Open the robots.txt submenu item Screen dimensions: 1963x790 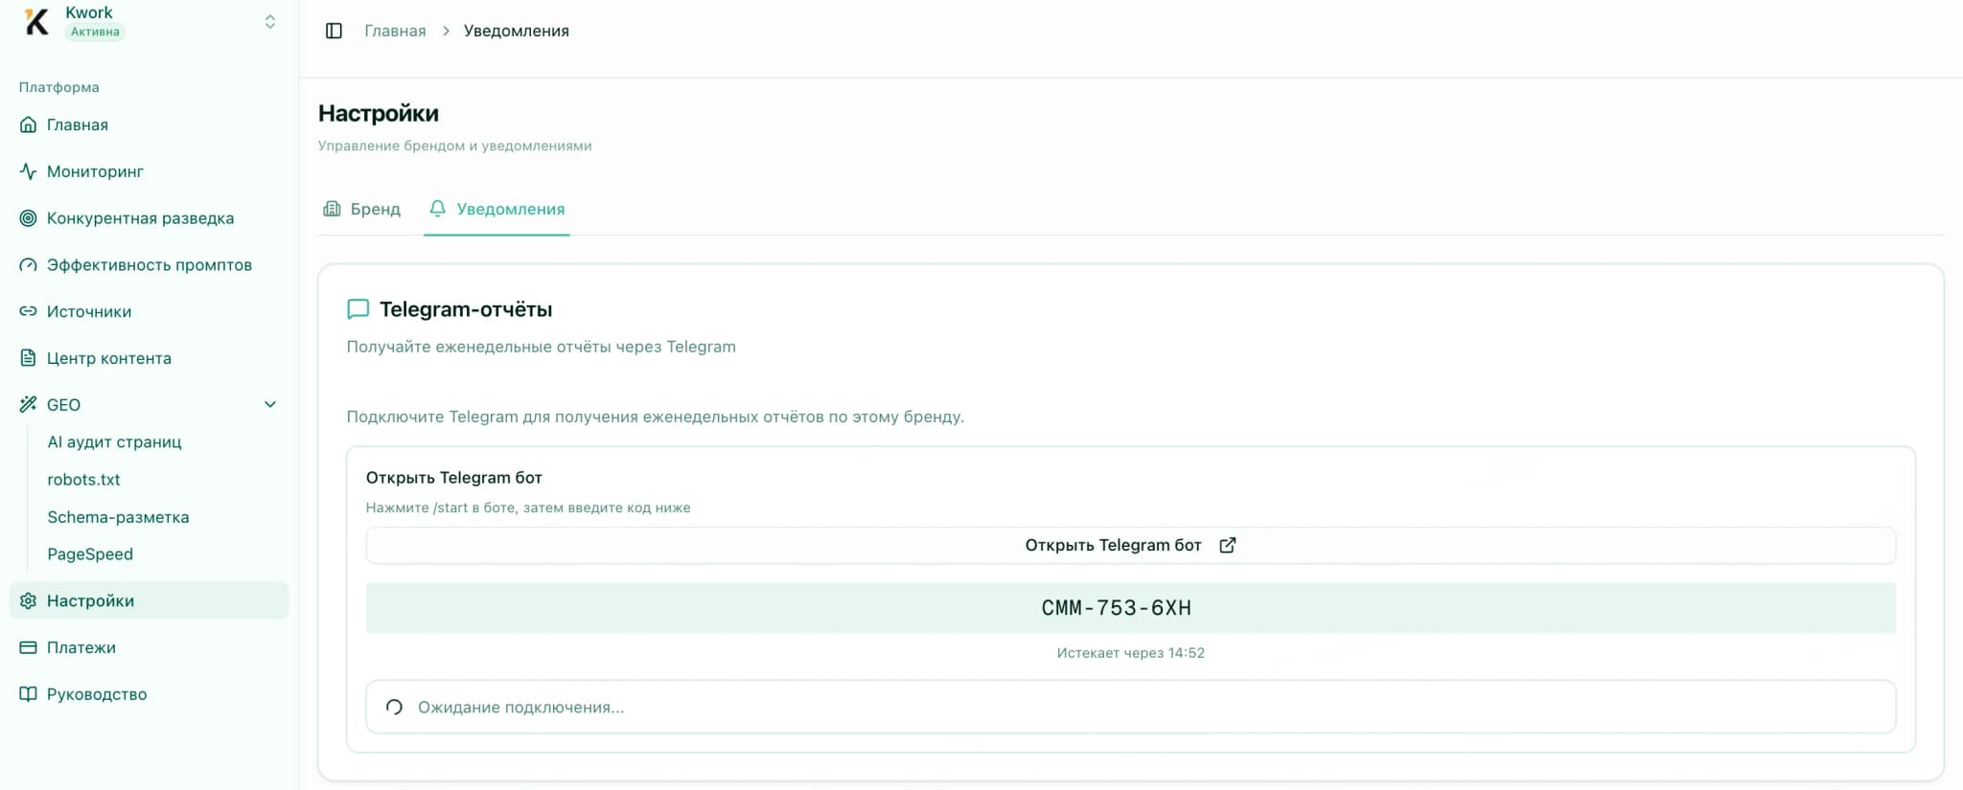point(83,479)
